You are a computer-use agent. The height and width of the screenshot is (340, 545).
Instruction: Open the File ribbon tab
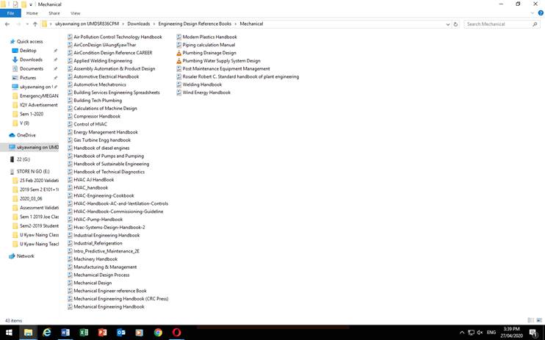10,13
